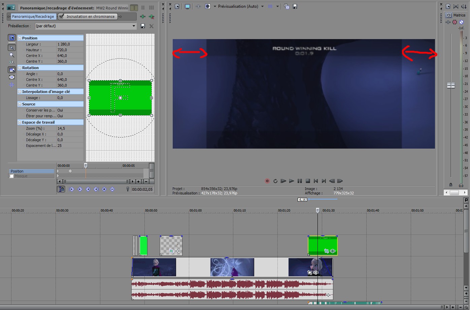470x310 pixels.
Task: Toggle loop playback button
Action: (x=275, y=181)
